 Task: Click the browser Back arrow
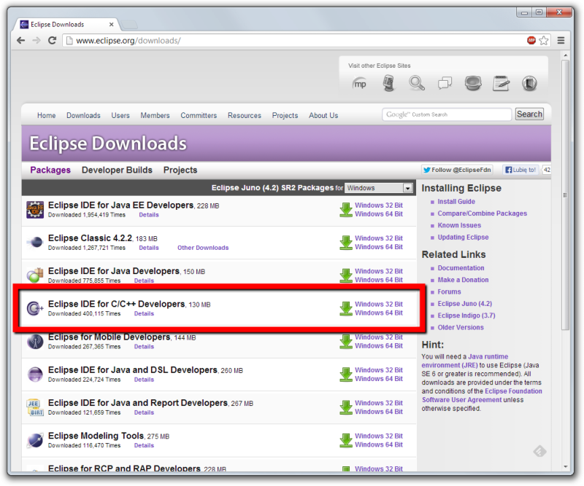point(21,41)
